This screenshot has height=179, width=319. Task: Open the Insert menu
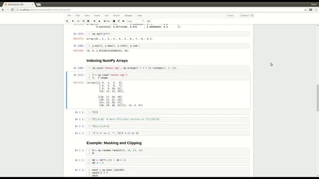click(x=97, y=15)
